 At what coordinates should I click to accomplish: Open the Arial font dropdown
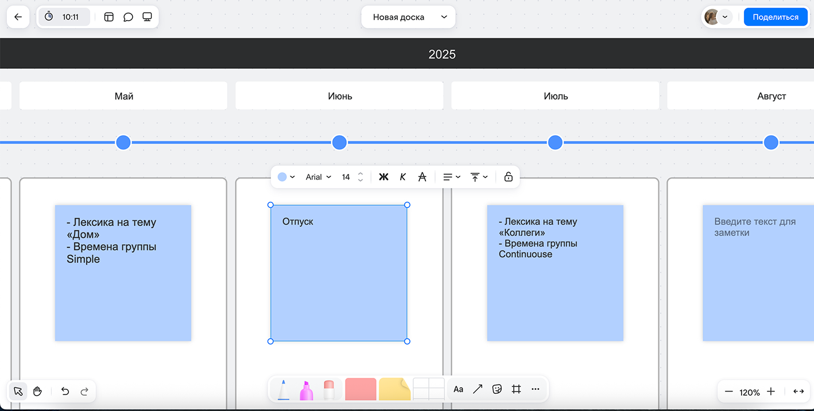coord(319,177)
